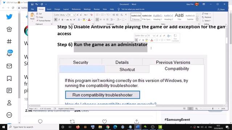
Task: Open the Change Case Aa dropdown
Action: (86, 15)
